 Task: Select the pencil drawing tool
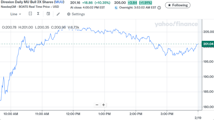(x=58, y=14)
